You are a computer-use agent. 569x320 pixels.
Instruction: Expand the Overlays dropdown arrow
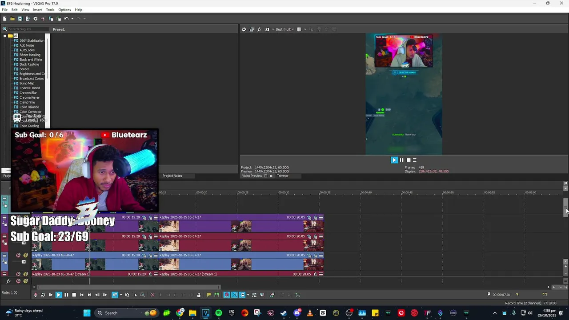point(305,29)
